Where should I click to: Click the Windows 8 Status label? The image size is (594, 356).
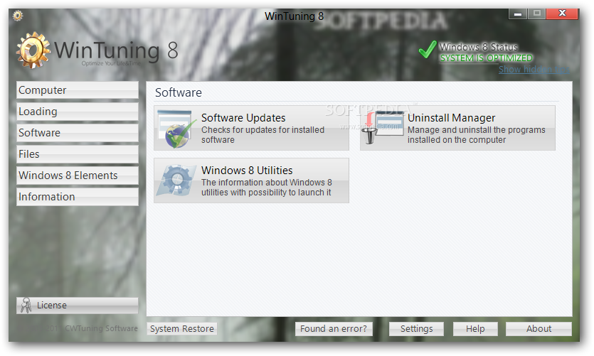479,47
